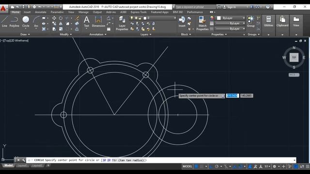Click the Mirror tool in Modify panel

point(61,24)
